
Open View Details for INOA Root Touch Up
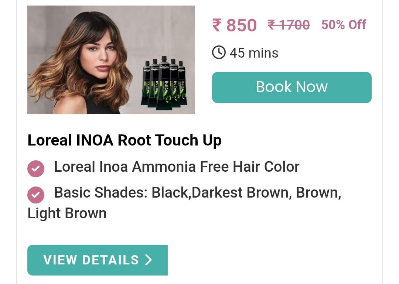point(98,260)
